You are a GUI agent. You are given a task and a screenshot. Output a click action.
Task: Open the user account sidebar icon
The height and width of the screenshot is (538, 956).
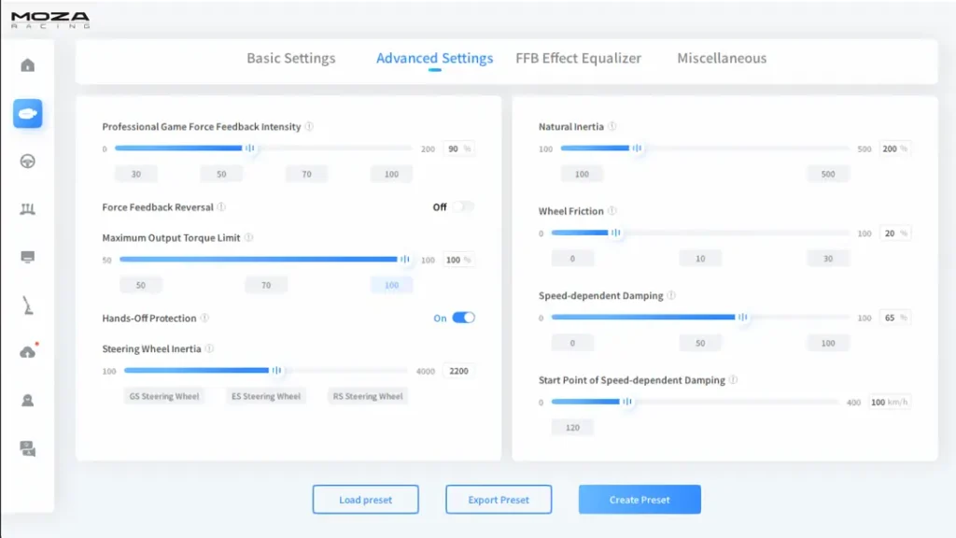pos(27,399)
